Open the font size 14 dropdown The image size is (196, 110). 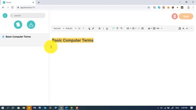(81, 28)
